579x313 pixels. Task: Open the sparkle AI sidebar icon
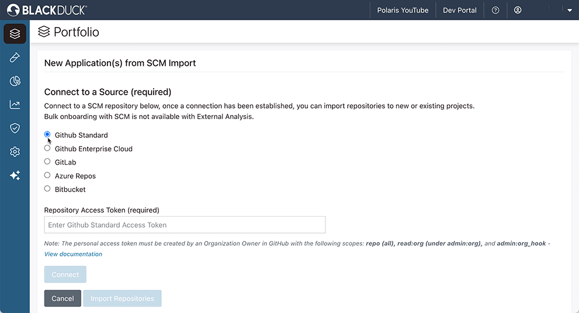click(15, 175)
